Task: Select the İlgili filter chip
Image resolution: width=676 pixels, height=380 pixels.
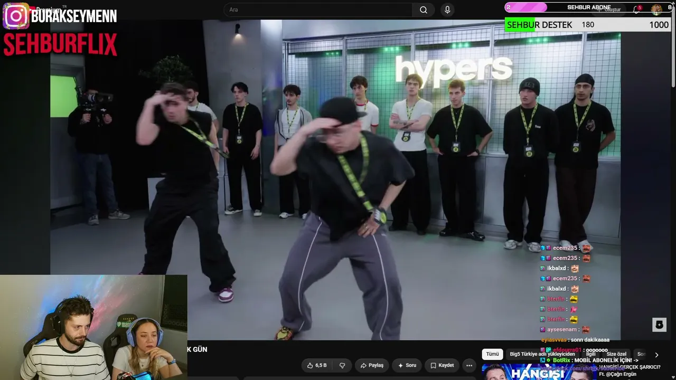Action: click(x=590, y=354)
